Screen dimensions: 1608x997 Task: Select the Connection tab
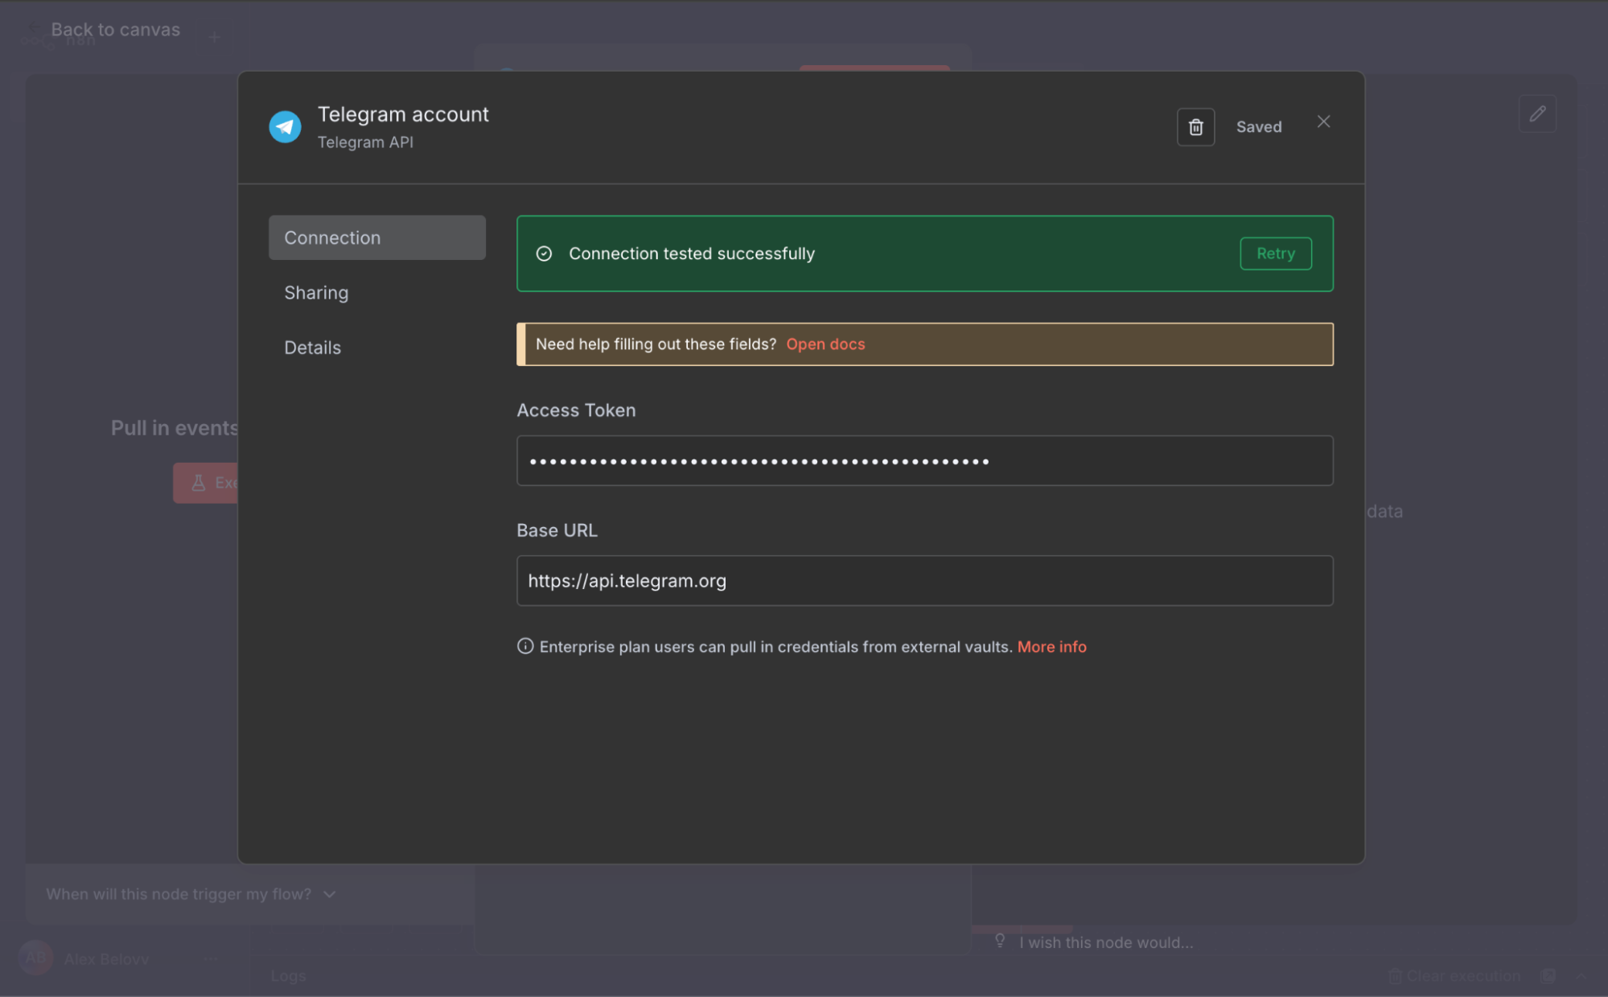[x=376, y=237]
